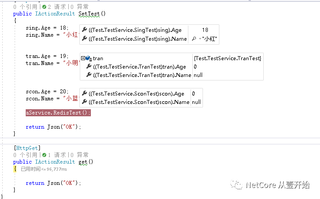Click value 0 of scon Age
The height and width of the screenshot is (199, 320).
tap(194, 93)
